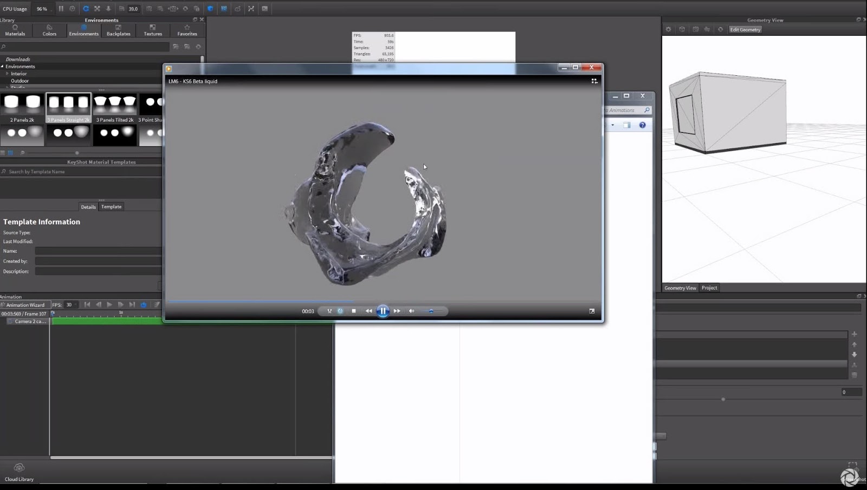Switch to the Template tab
The width and height of the screenshot is (867, 490).
point(111,206)
